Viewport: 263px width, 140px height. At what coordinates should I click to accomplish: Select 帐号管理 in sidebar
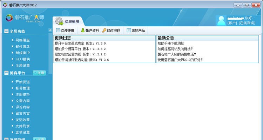23,88
